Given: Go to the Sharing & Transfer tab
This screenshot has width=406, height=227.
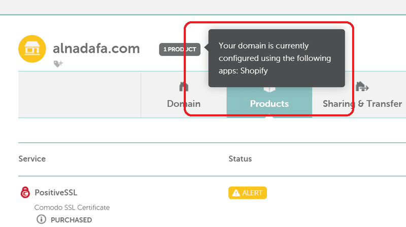Looking at the screenshot, I should [362, 104].
